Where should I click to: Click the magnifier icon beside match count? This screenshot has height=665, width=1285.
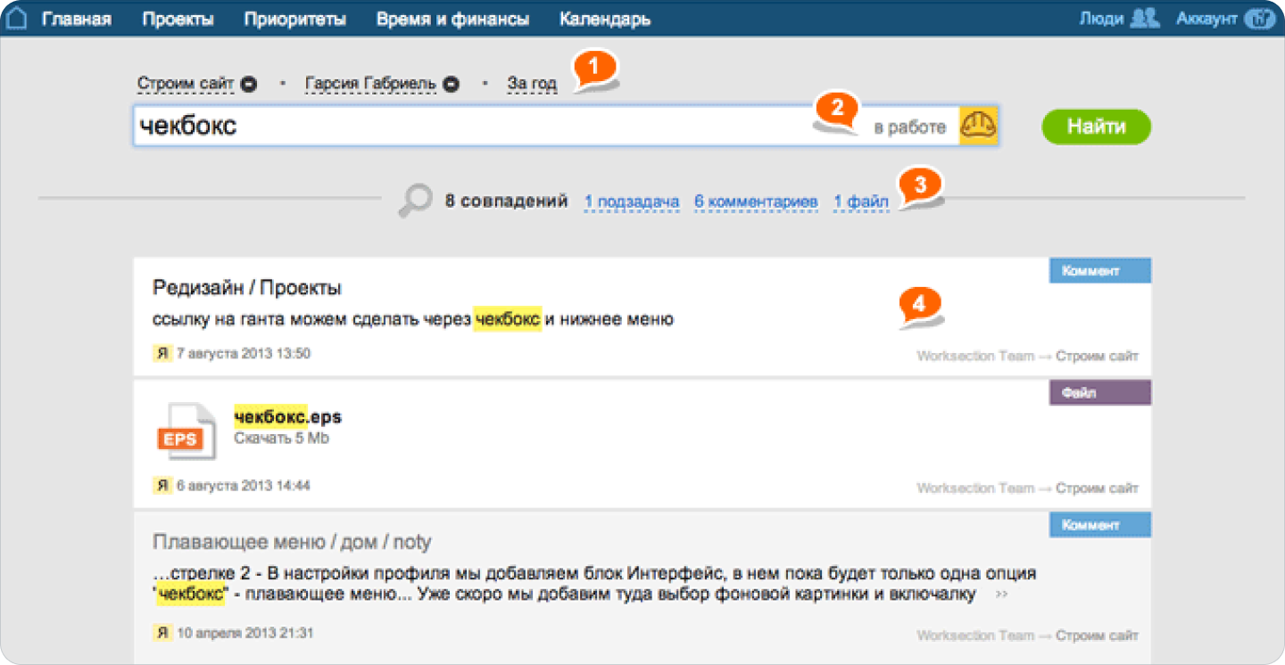(414, 201)
